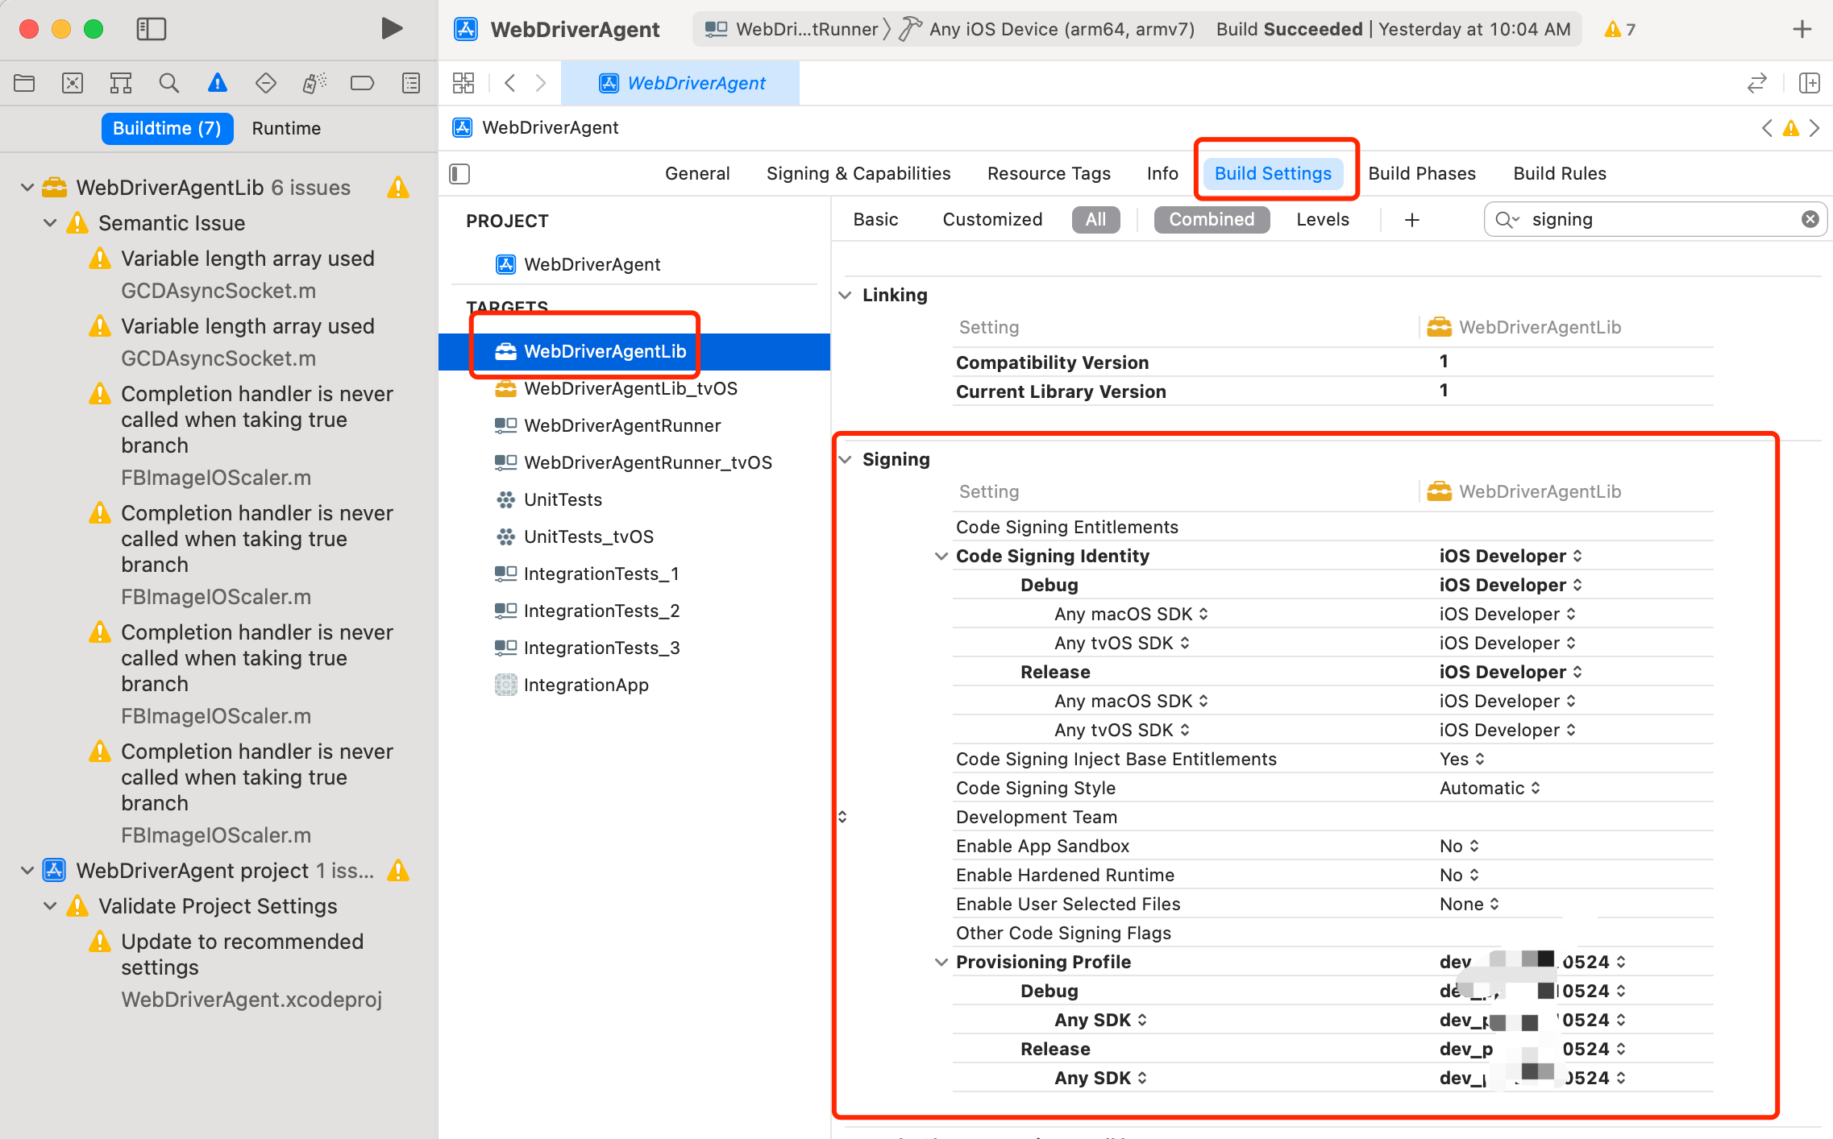The height and width of the screenshot is (1139, 1833).
Task: Select Buildtime (7) issues filter
Action: pyautogui.click(x=167, y=128)
